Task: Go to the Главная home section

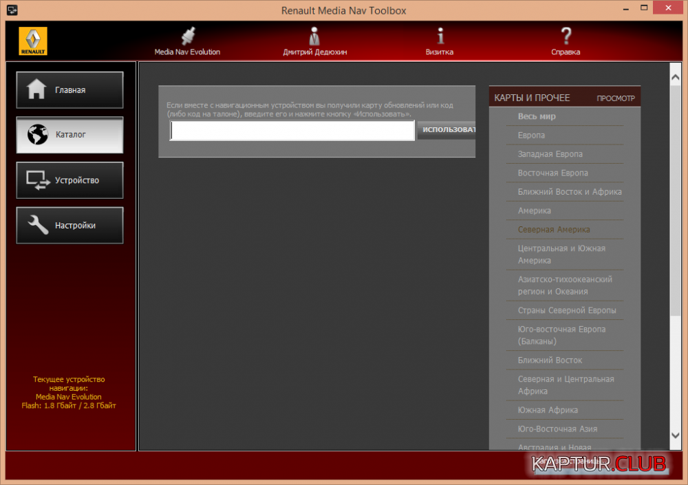Action: tap(69, 90)
